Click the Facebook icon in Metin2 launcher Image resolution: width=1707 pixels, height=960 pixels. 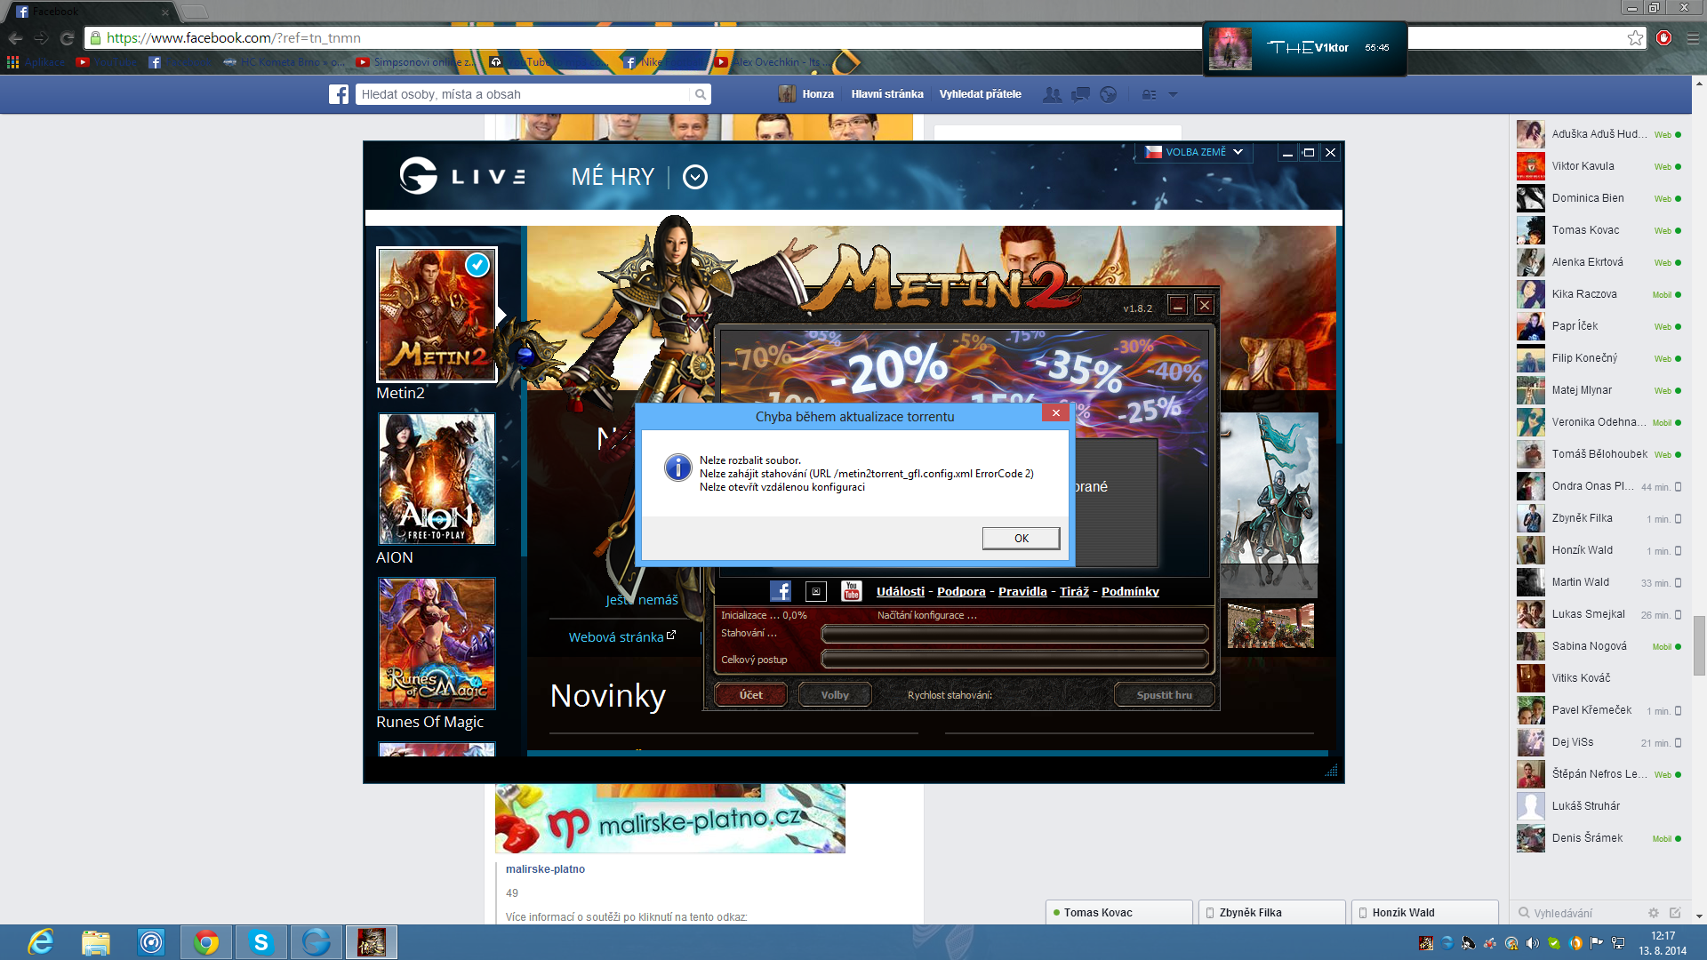click(x=780, y=591)
